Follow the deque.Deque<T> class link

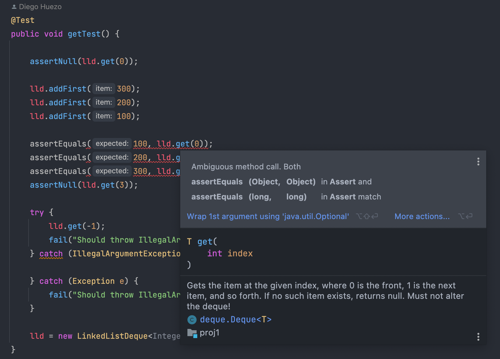pos(236,319)
